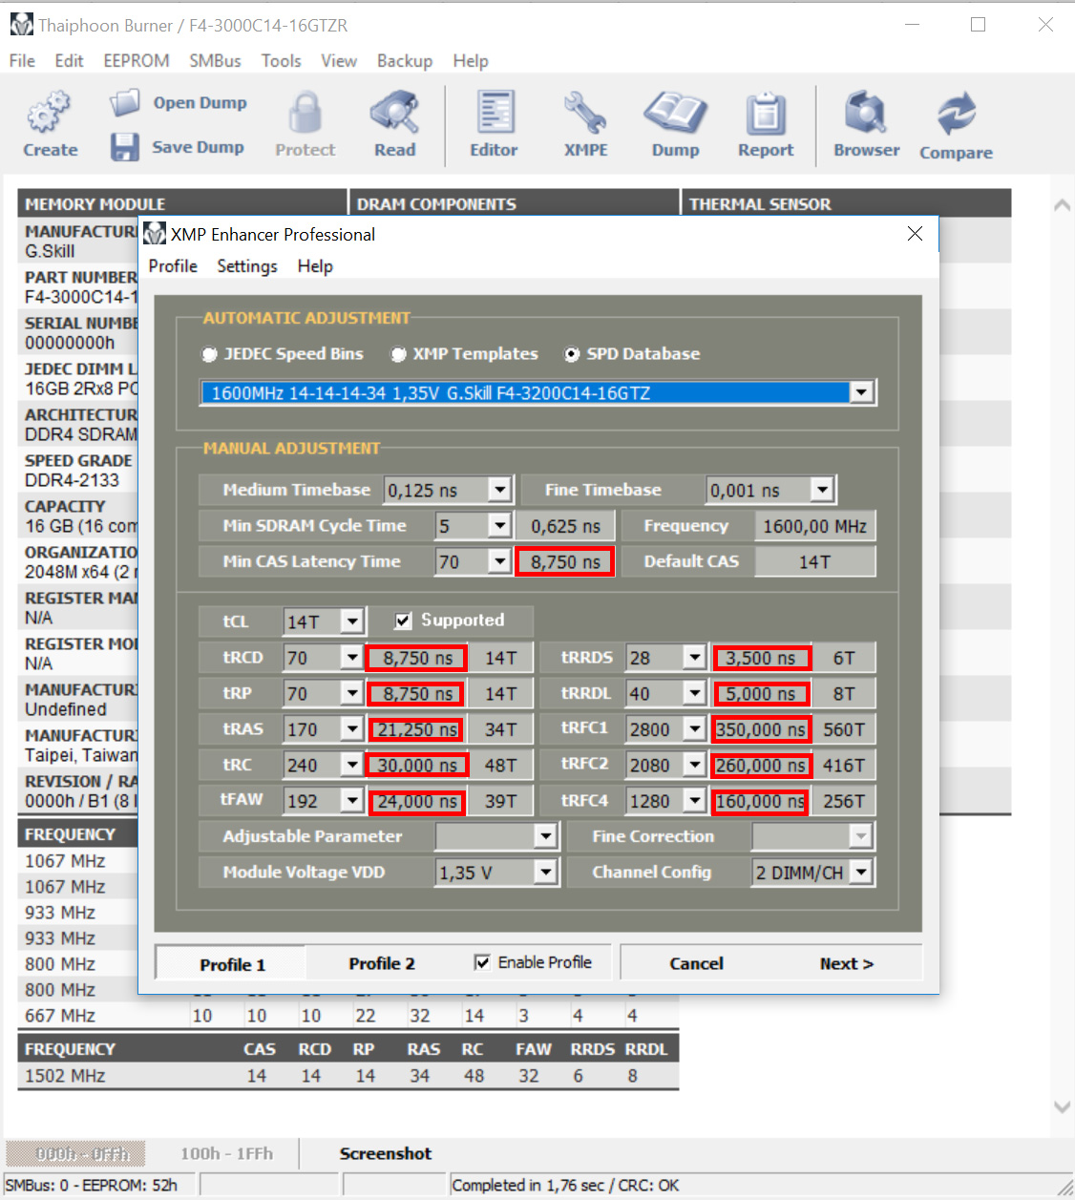Select the 000h - 0FFh page tab

(x=76, y=1154)
